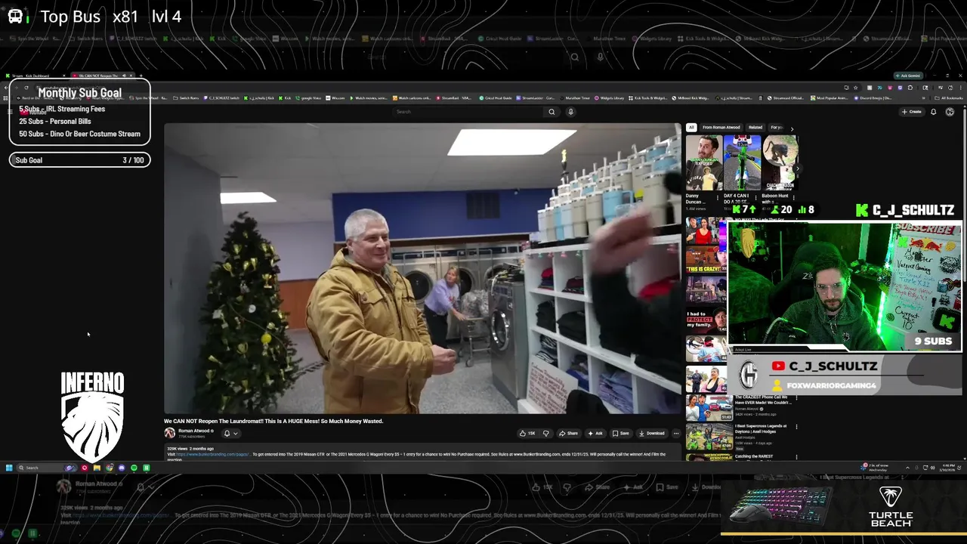
Task: Open the subscription notification bell dropdown
Action: tap(230, 433)
